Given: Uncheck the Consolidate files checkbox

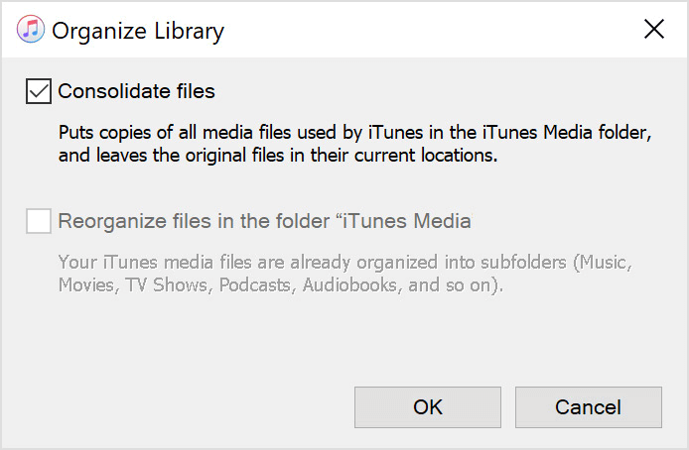Looking at the screenshot, I should [39, 92].
